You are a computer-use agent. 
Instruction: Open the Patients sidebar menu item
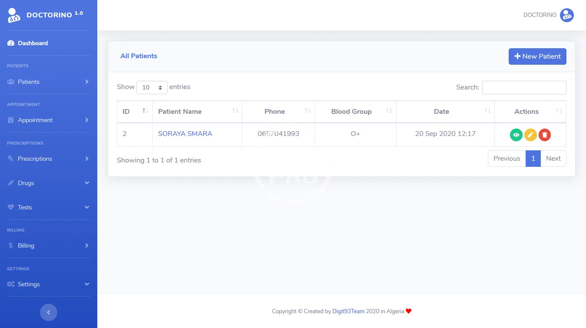pos(49,82)
